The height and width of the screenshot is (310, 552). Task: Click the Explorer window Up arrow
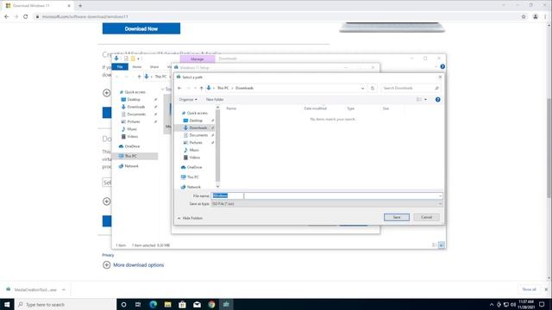click(x=139, y=77)
